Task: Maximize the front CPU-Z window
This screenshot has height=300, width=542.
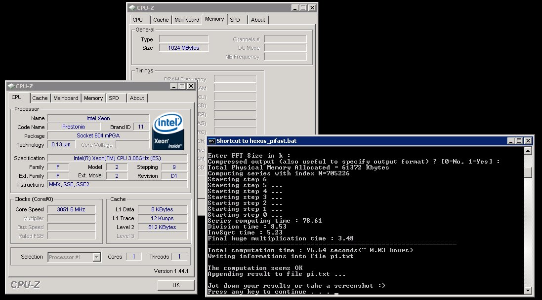Action: [182, 86]
